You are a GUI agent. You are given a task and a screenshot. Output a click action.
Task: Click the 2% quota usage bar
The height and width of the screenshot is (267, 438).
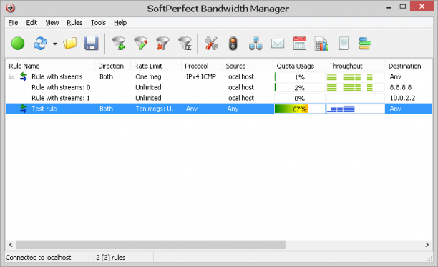(x=299, y=88)
